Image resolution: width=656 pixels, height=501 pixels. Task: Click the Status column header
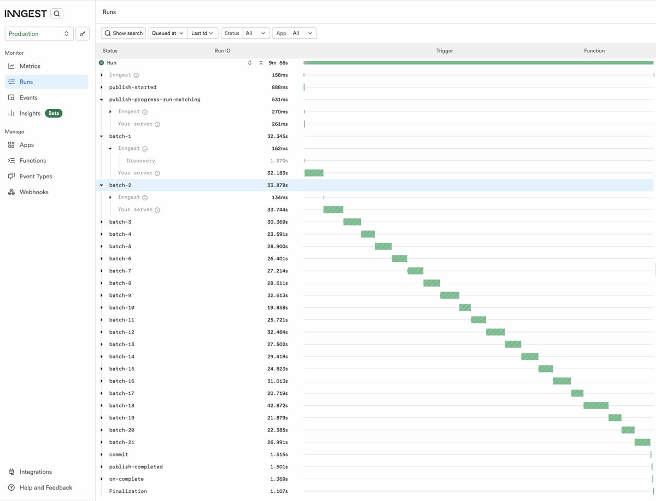[x=110, y=51]
